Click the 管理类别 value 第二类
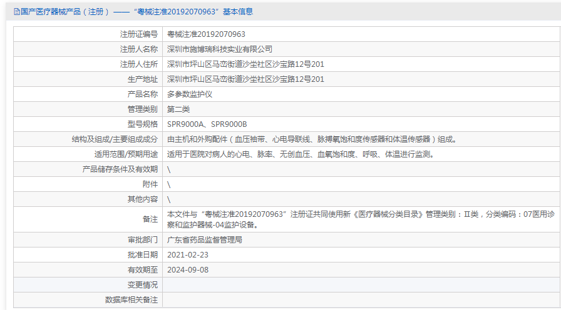Screen dimensions: 561x310 [178, 109]
